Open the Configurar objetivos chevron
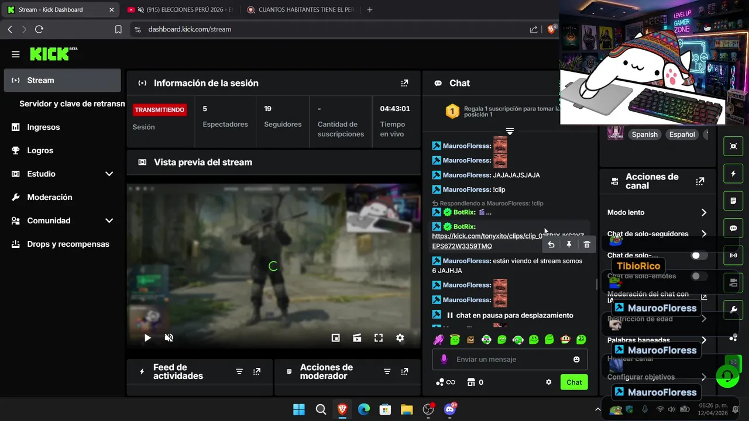The image size is (749, 421). tap(704, 377)
